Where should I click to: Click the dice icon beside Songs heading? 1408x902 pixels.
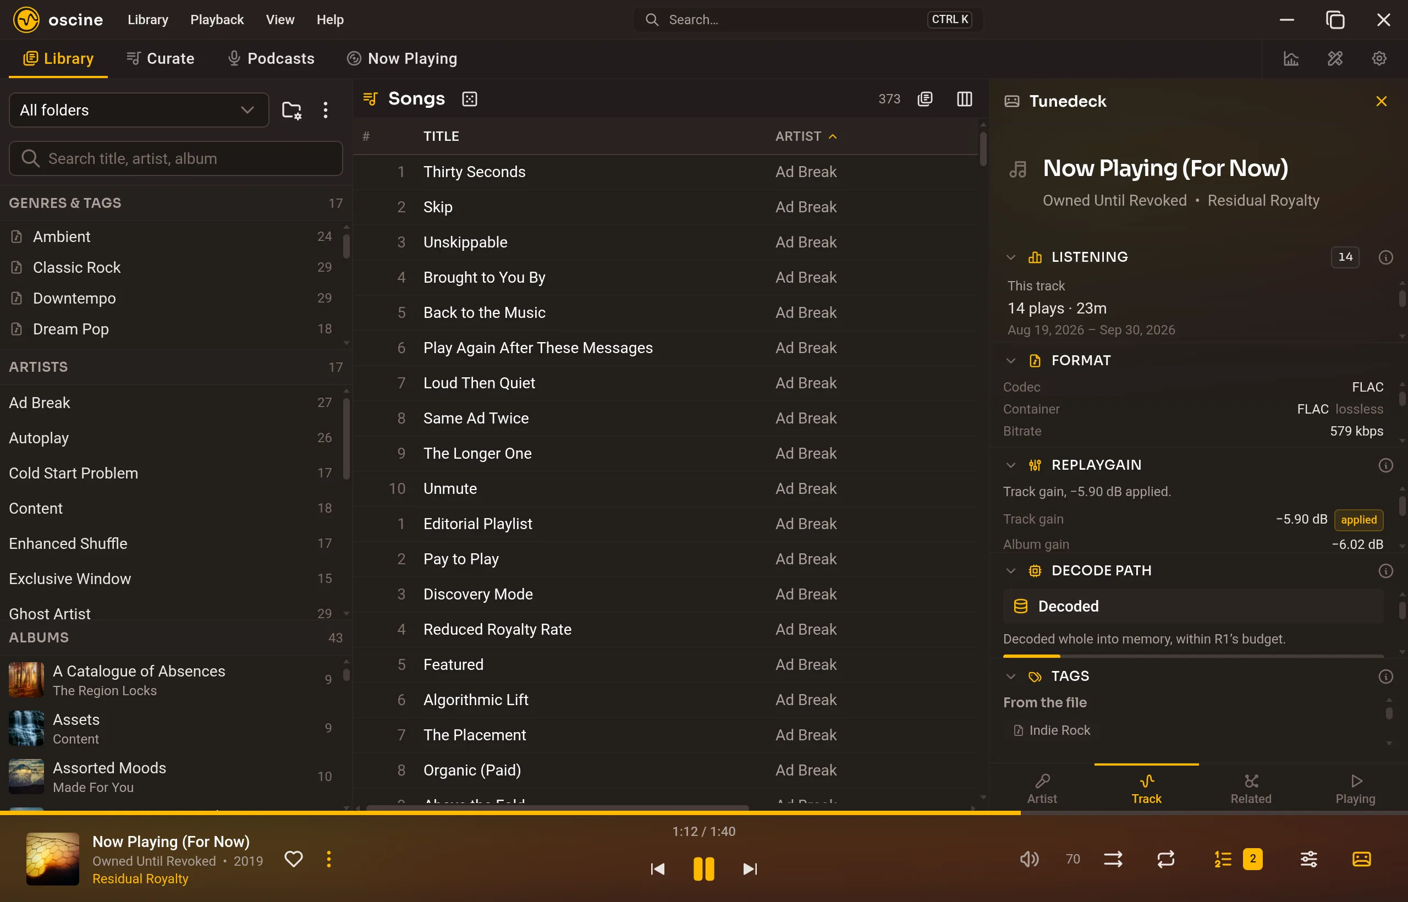coord(470,99)
